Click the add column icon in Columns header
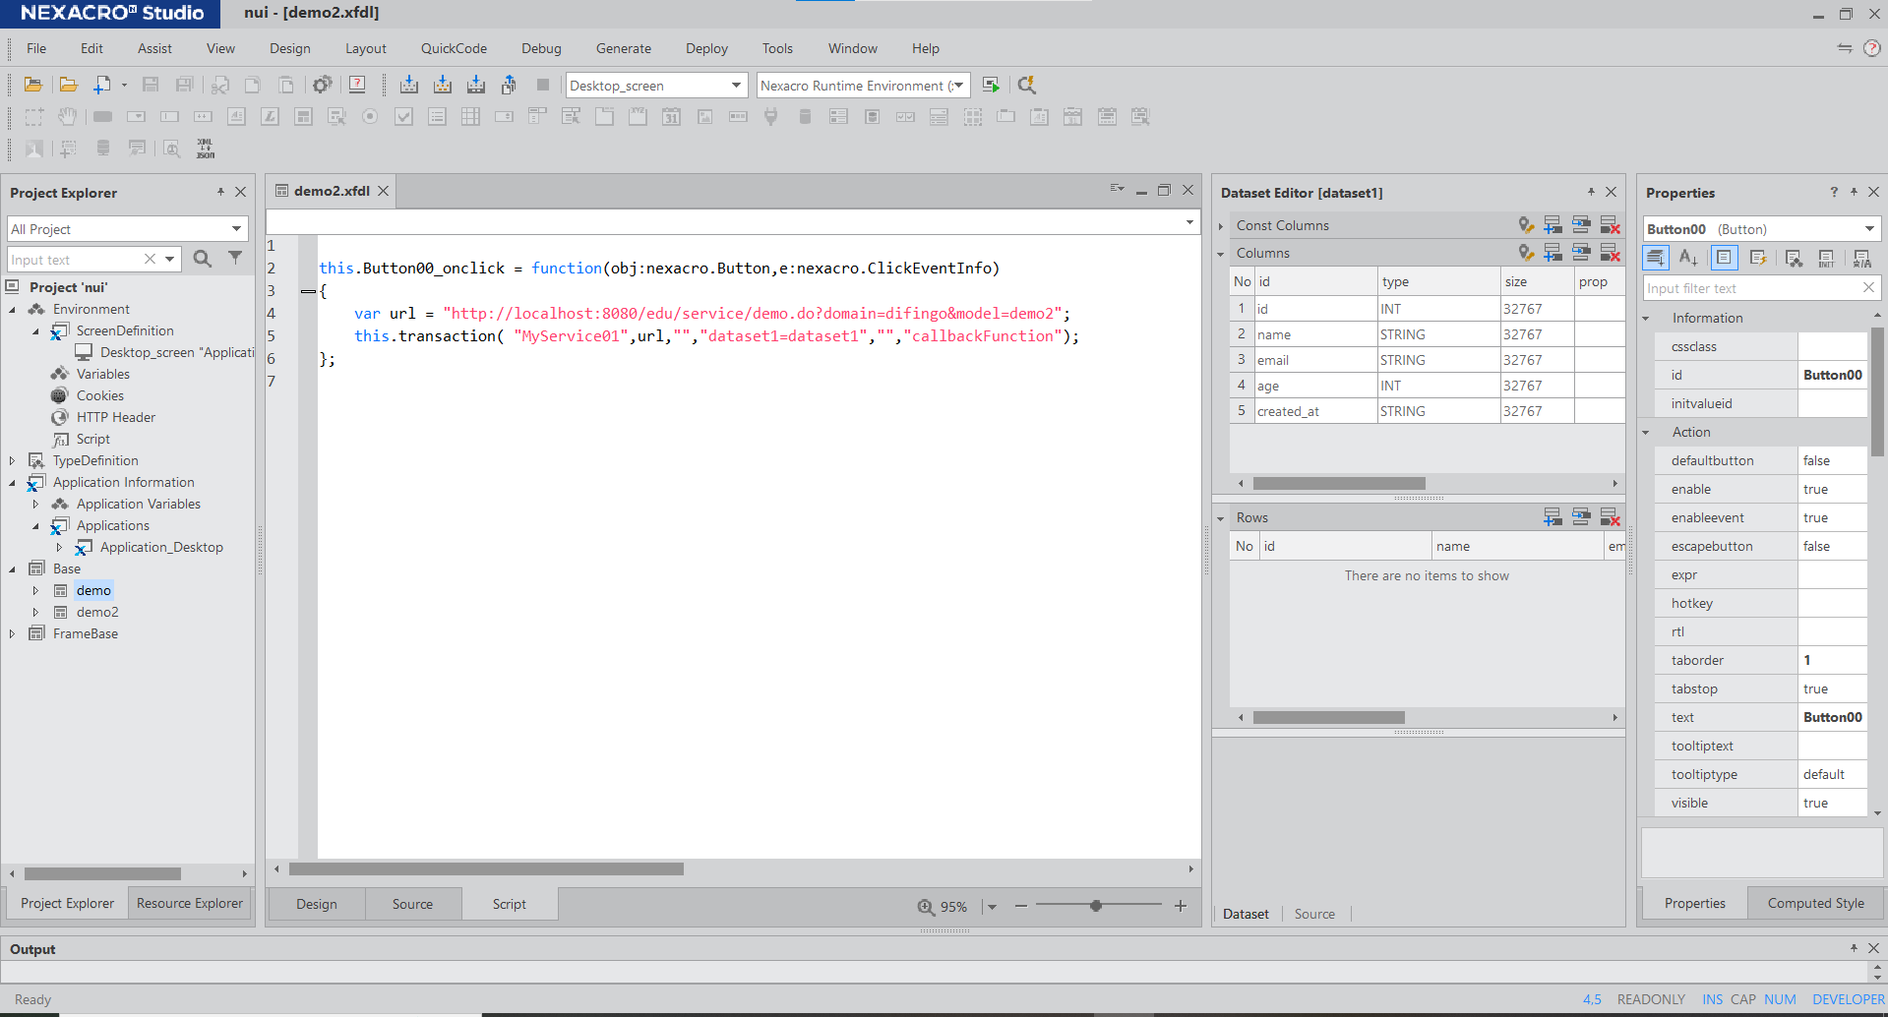This screenshot has width=1888, height=1017. point(1553,253)
